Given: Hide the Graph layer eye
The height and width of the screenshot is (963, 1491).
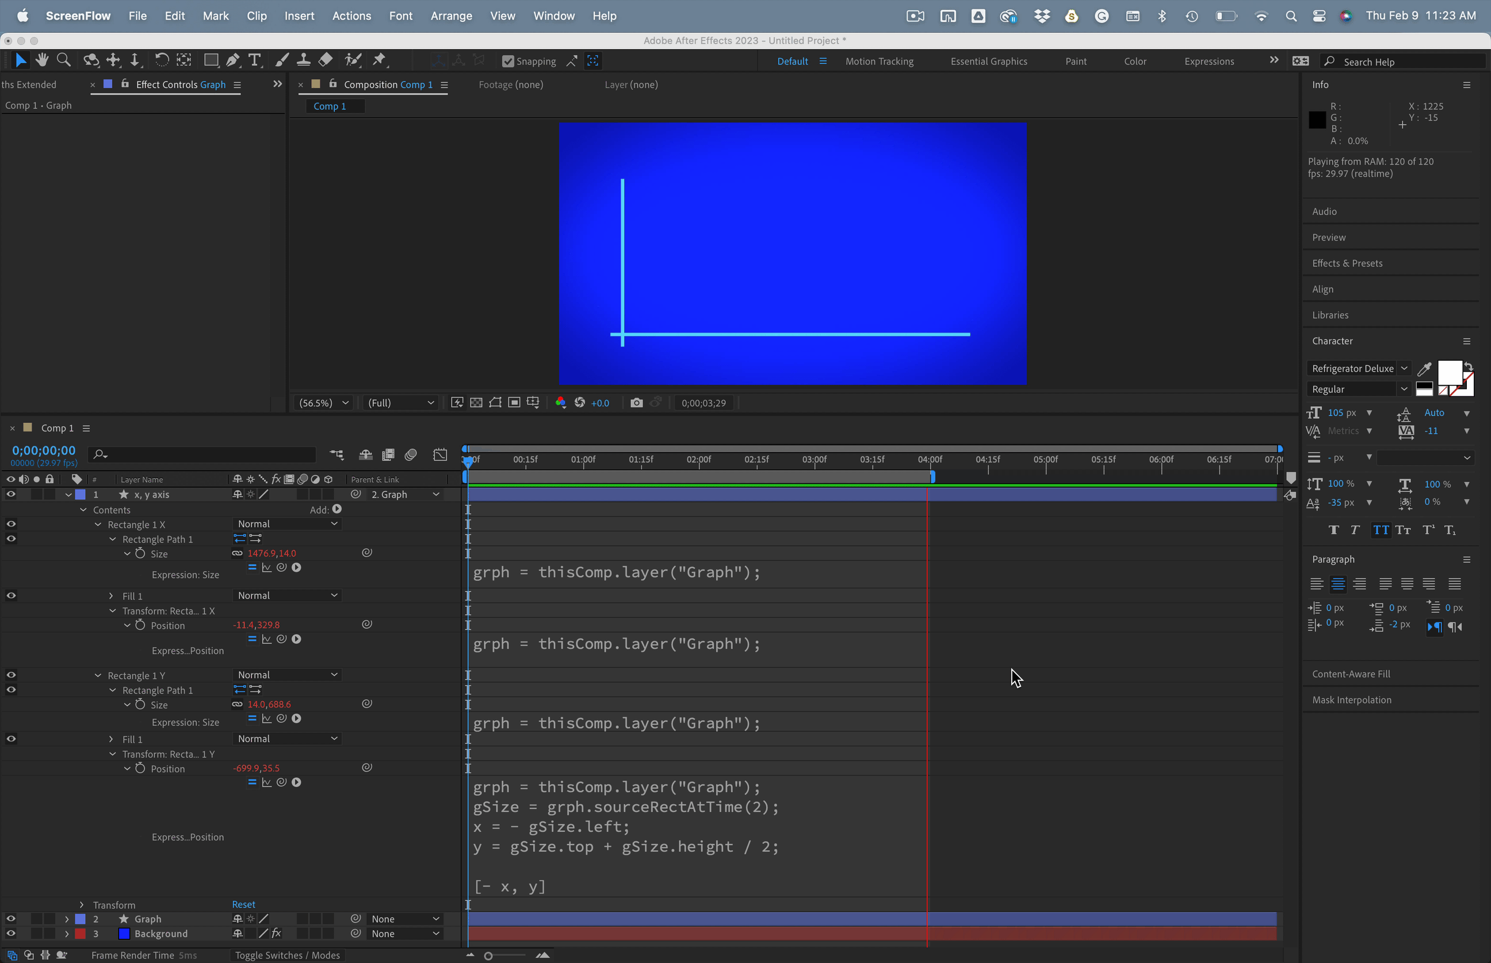Looking at the screenshot, I should click(x=10, y=919).
